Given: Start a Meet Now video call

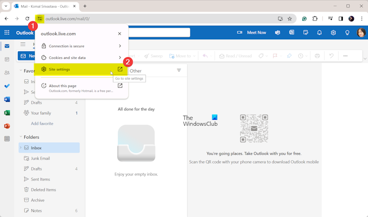Looking at the screenshot, I should point(252,33).
